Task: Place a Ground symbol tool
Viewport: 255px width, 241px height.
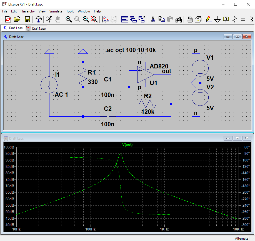Action: click(x=217, y=19)
